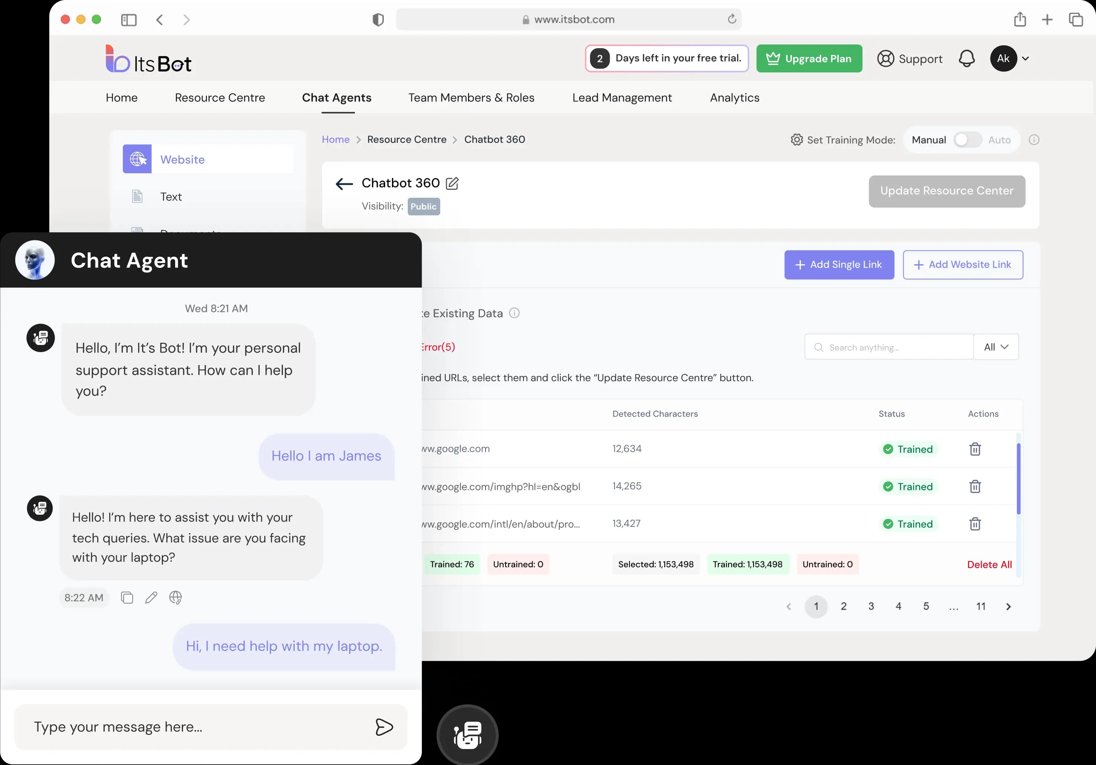Click the info icon beside Auto mode

tap(1034, 140)
